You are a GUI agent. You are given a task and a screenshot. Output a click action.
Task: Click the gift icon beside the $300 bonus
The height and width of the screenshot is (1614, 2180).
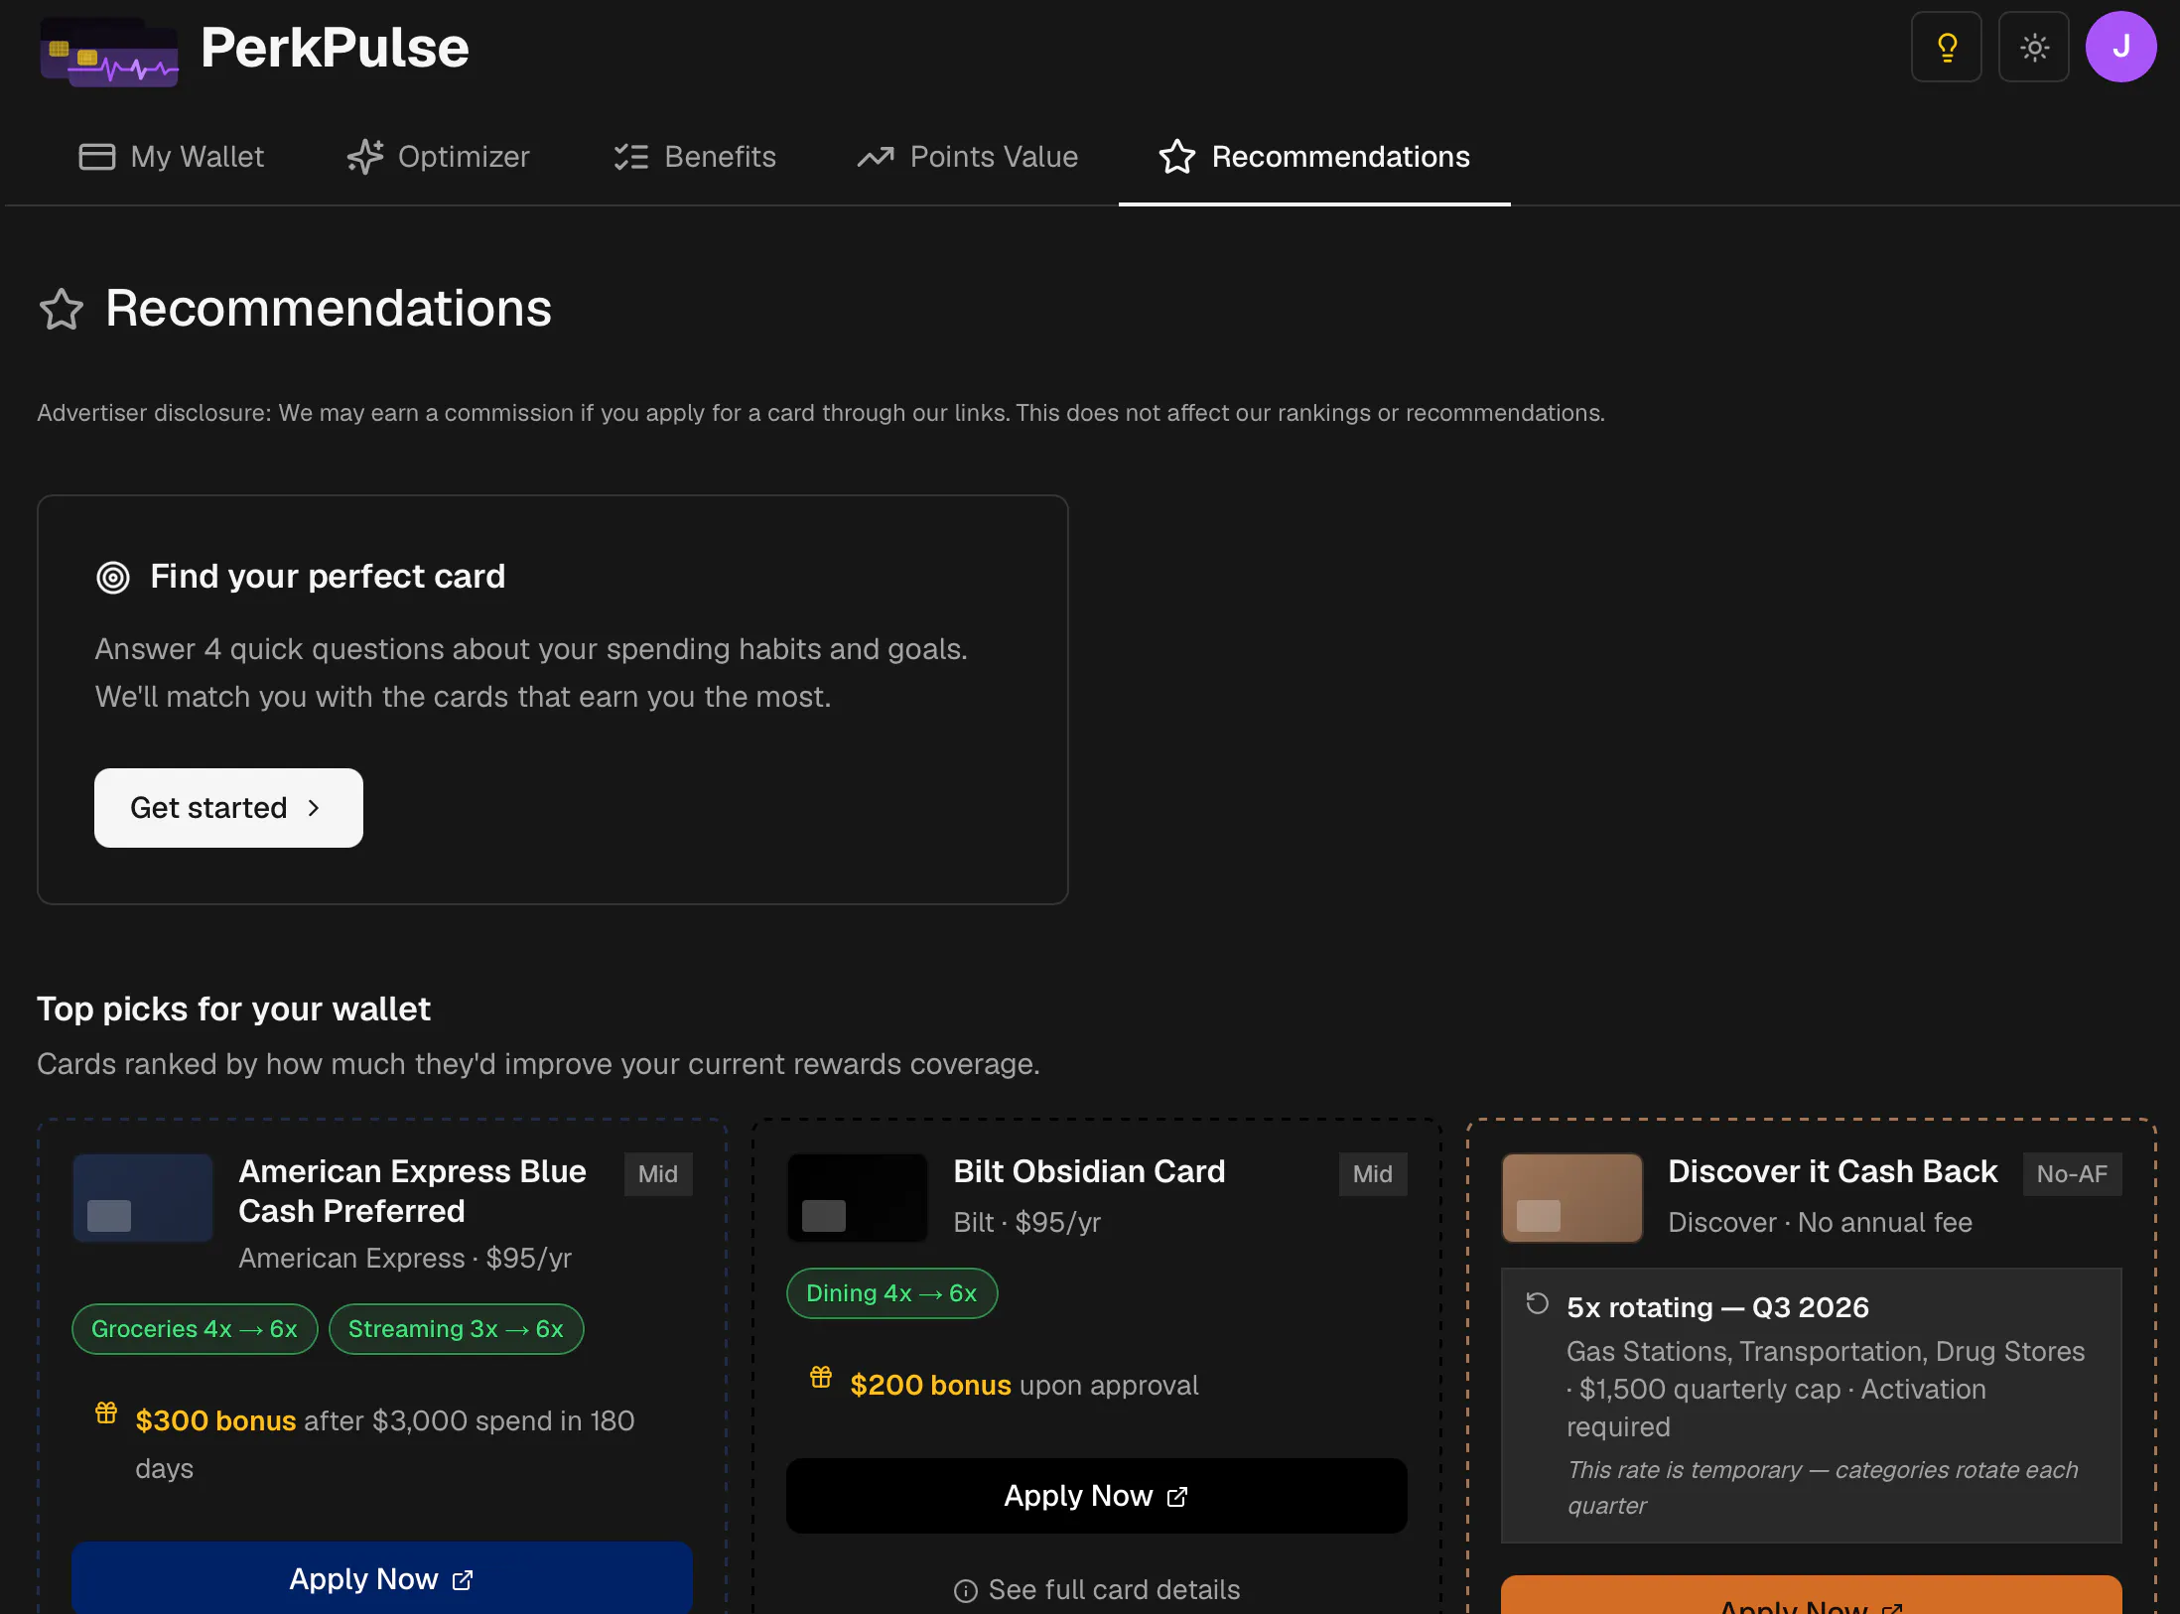106,1412
